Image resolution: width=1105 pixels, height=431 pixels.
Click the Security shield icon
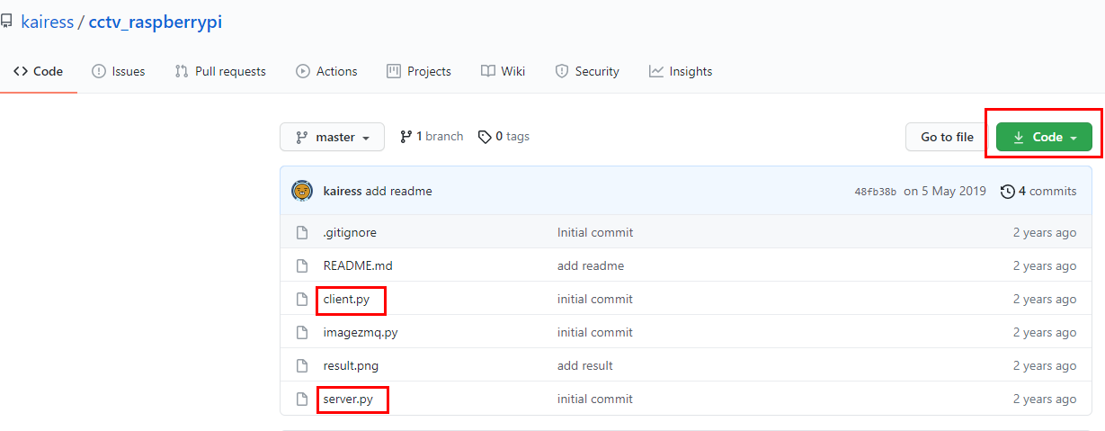(562, 71)
